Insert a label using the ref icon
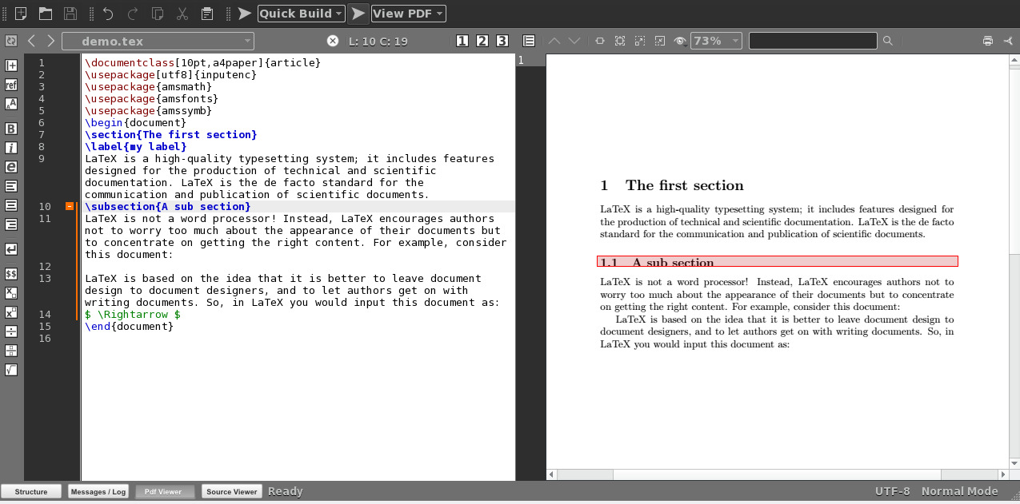The width and height of the screenshot is (1020, 504). pos(10,85)
